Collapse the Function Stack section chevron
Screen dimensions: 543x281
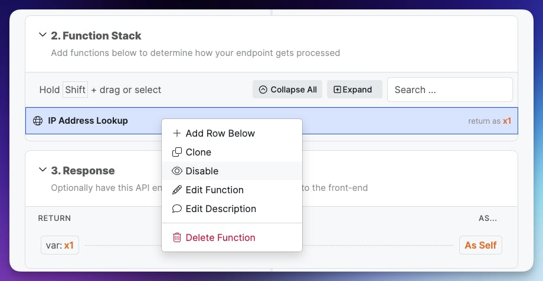pos(42,35)
